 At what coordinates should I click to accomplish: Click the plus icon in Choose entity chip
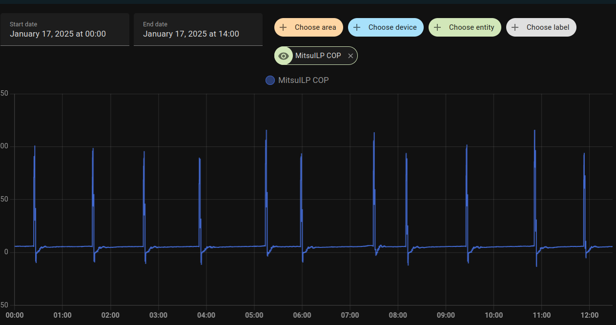[x=437, y=27]
